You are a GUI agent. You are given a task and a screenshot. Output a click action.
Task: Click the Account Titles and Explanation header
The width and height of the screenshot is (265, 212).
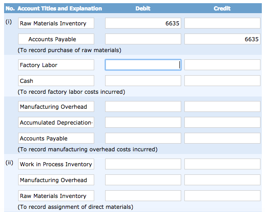pyautogui.click(x=60, y=9)
